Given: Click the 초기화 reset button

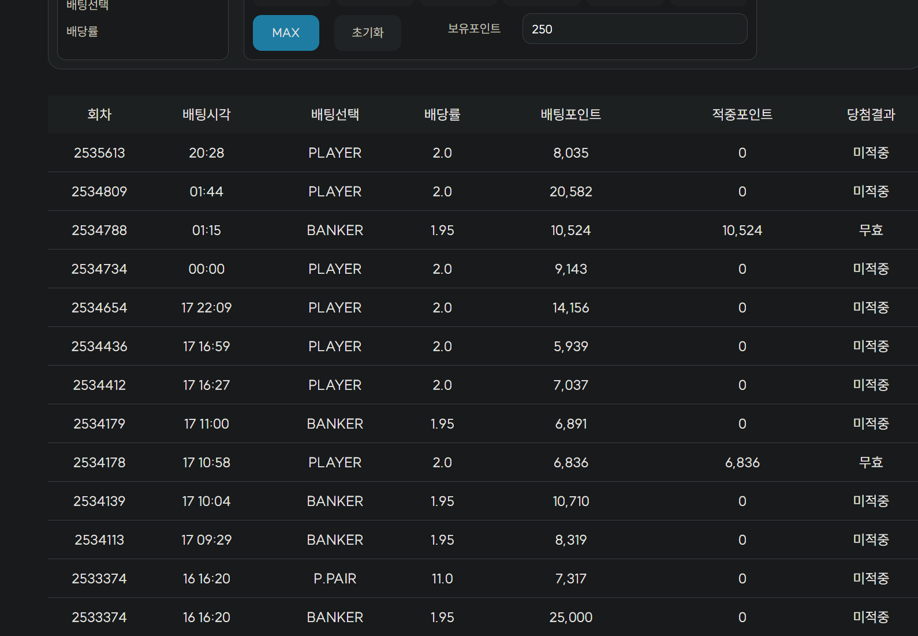Looking at the screenshot, I should (x=367, y=32).
